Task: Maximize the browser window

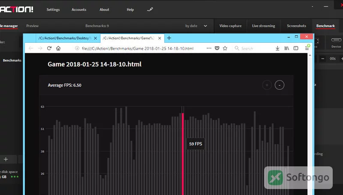Action: click(296, 37)
